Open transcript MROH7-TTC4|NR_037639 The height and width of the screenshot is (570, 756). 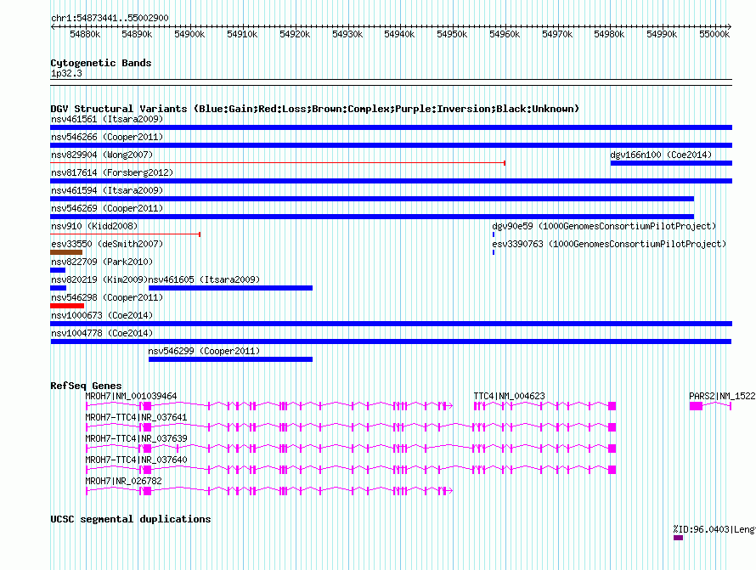coord(351,449)
